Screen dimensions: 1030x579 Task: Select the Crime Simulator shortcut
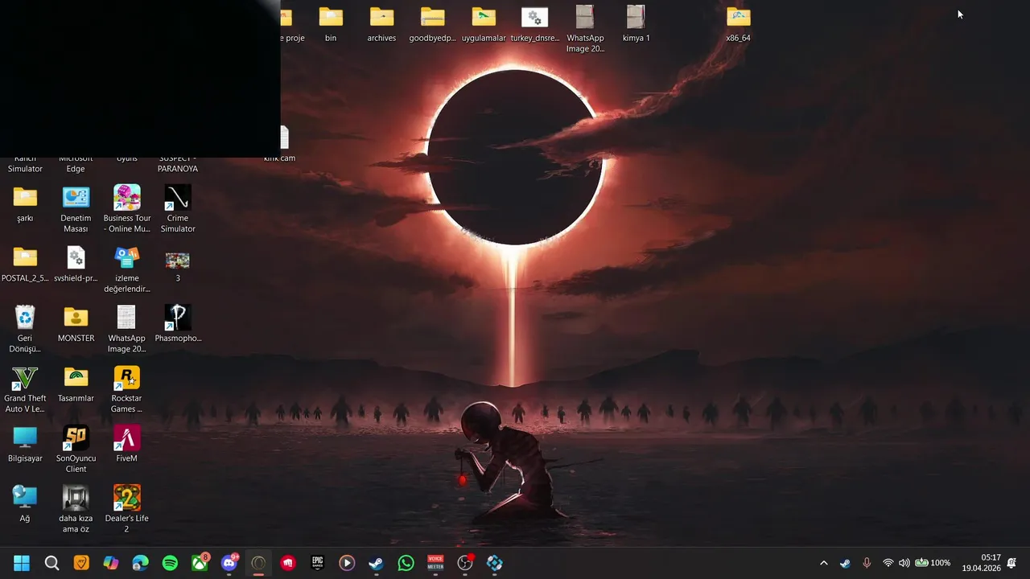pos(178,209)
